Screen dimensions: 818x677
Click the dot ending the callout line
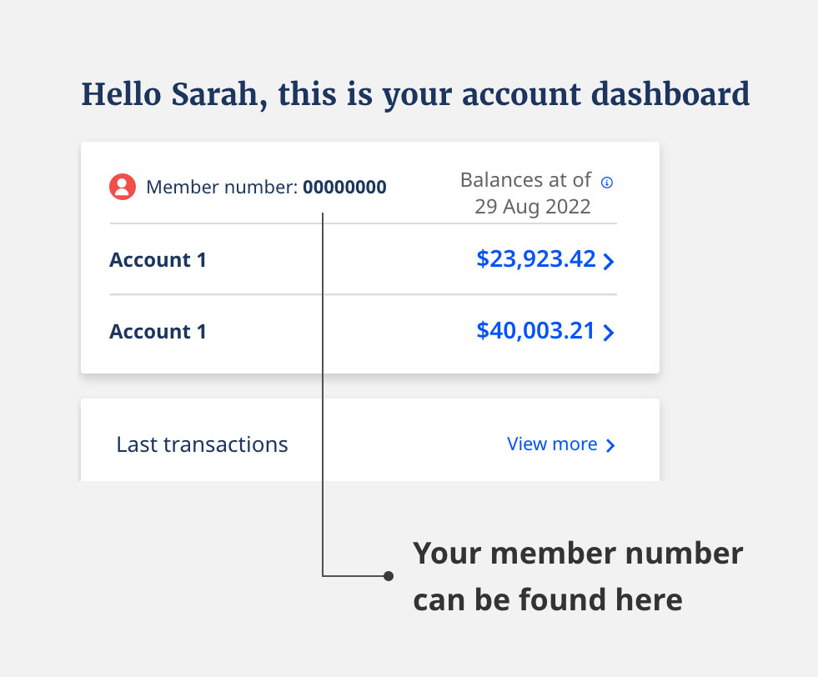(388, 576)
